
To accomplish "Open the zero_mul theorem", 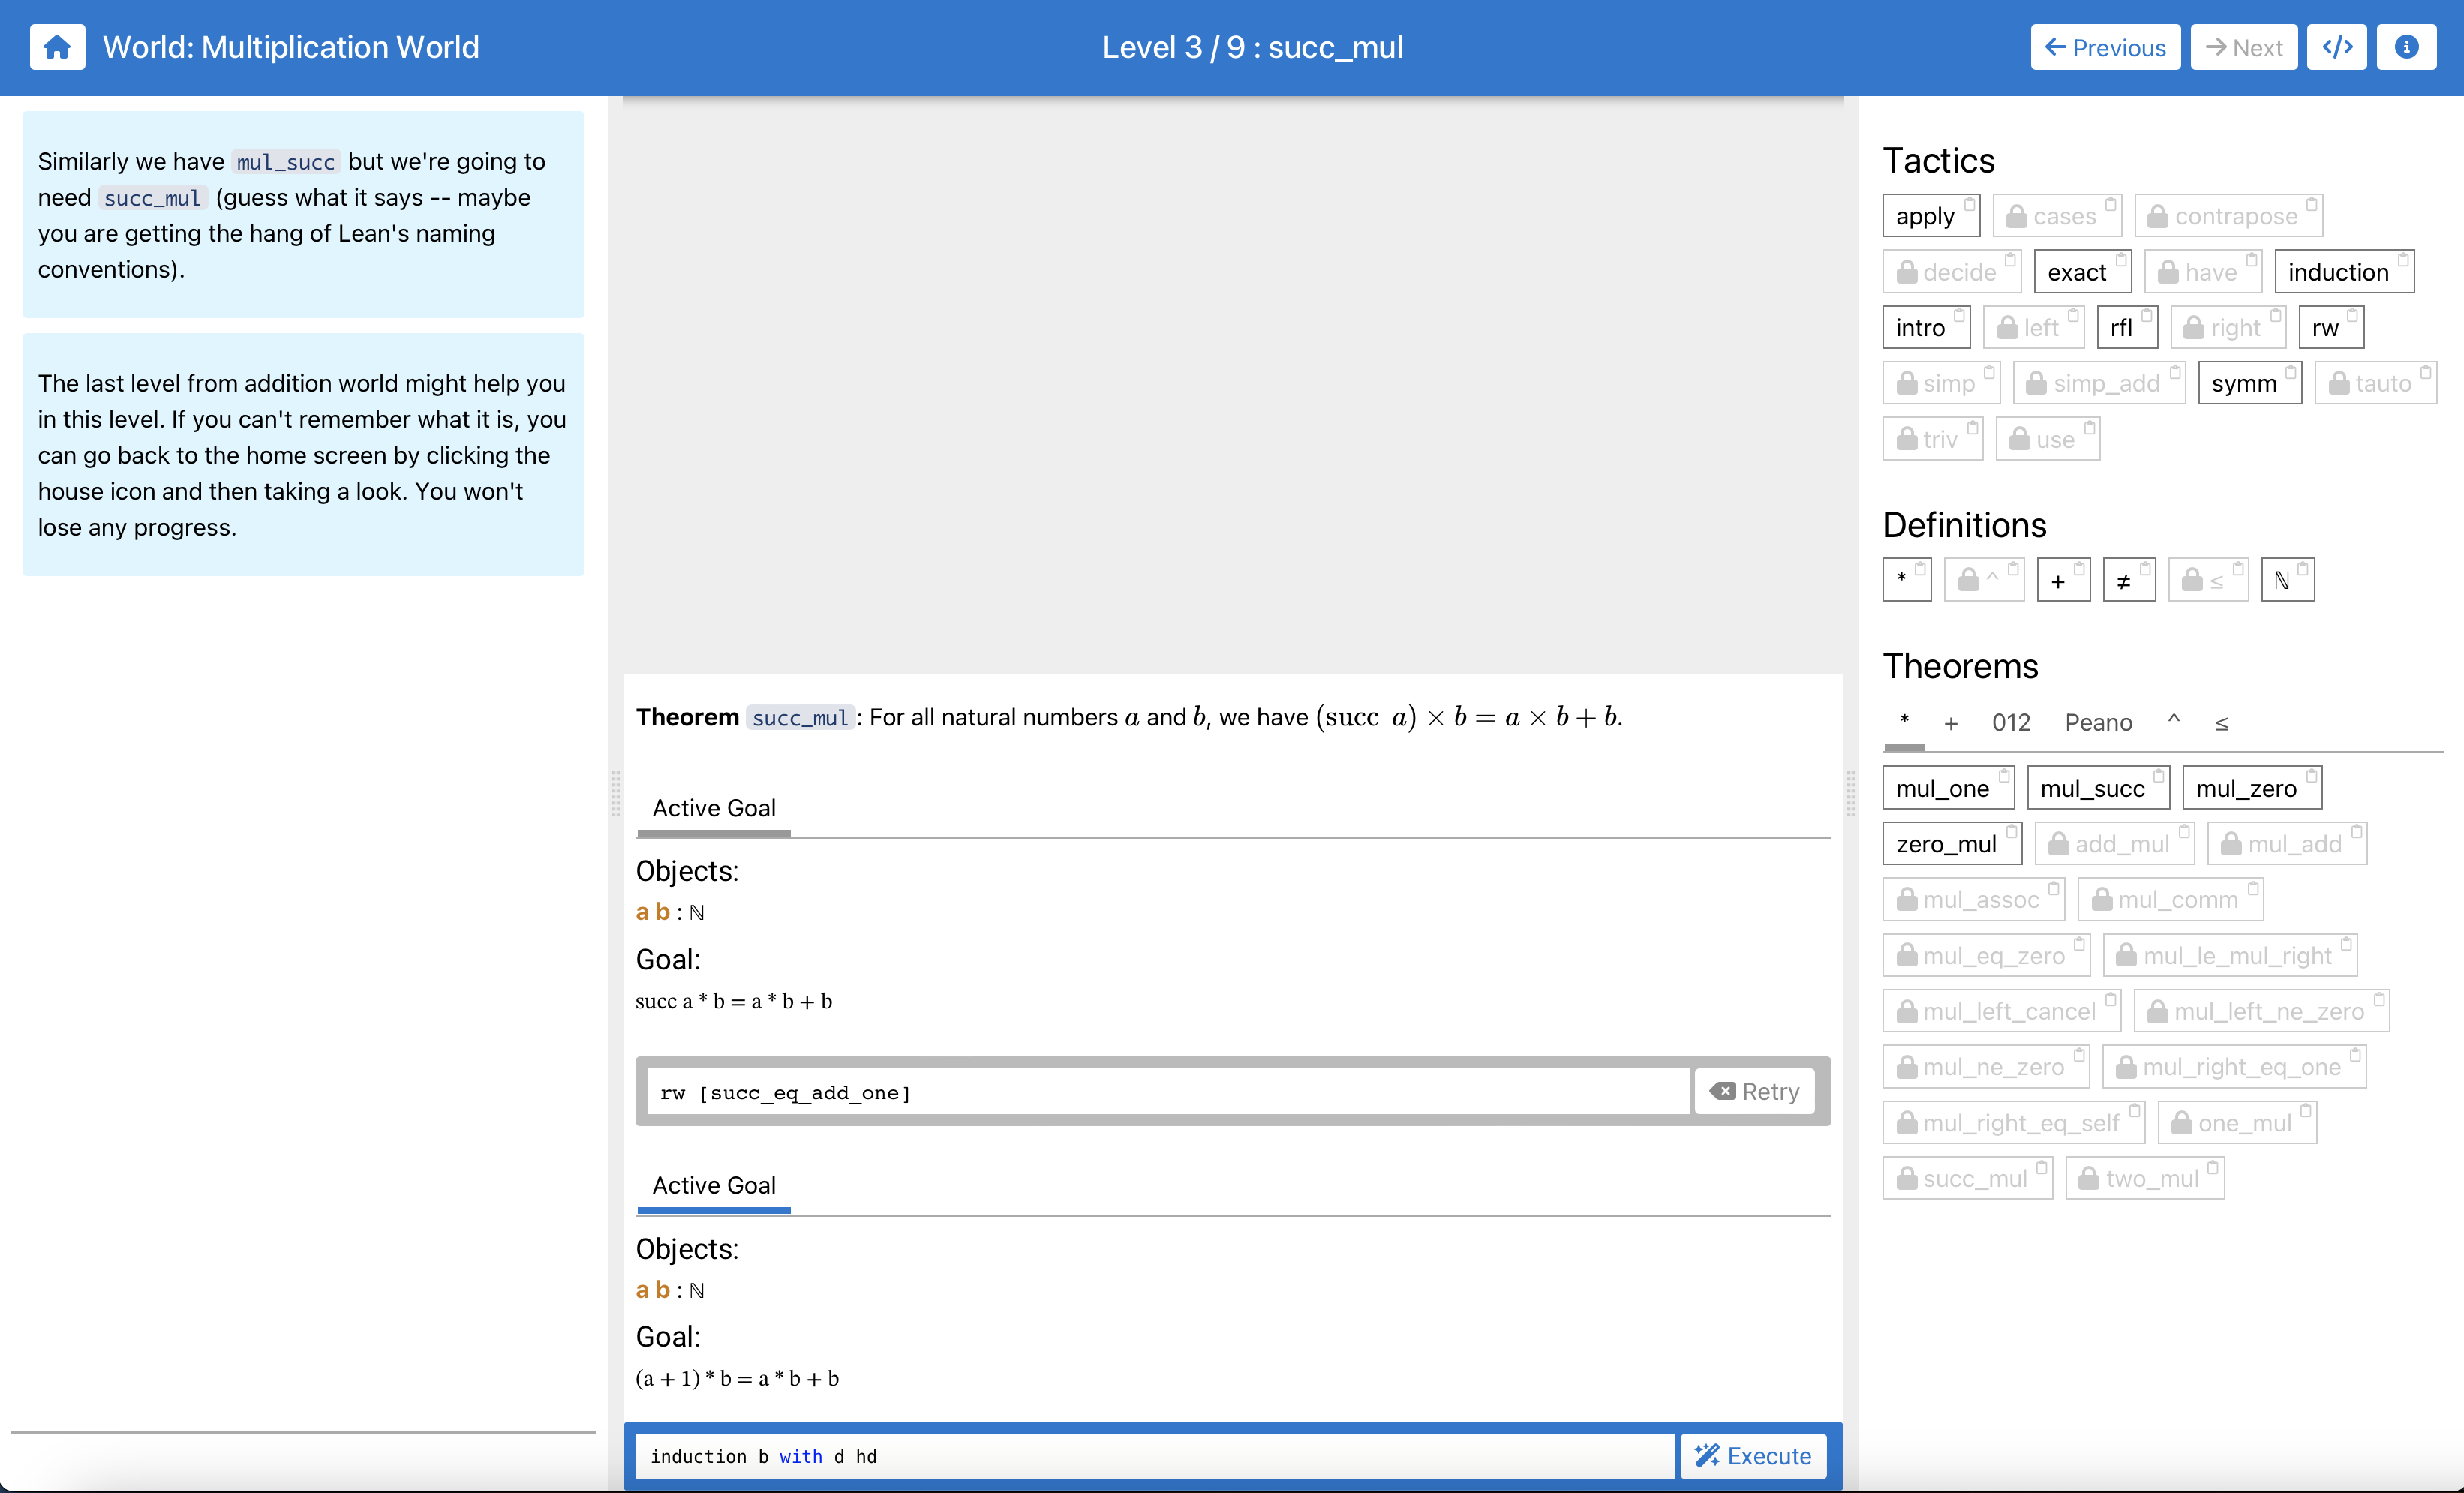I will point(1952,843).
